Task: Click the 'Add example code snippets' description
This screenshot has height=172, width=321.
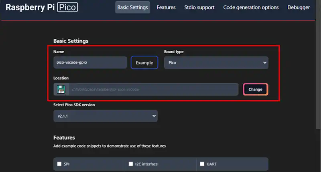Action: [110, 146]
